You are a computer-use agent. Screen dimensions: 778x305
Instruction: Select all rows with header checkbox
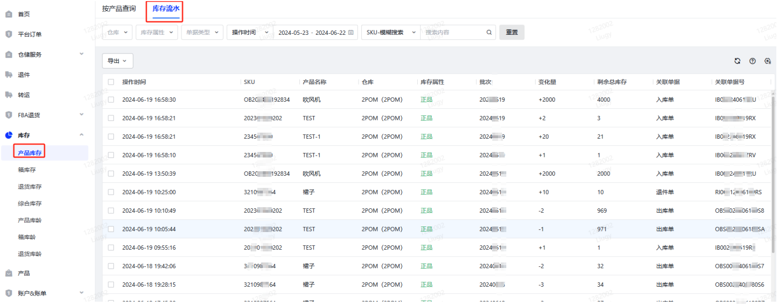coord(111,82)
